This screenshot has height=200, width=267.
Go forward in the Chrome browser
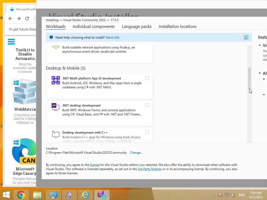pos(19,18)
